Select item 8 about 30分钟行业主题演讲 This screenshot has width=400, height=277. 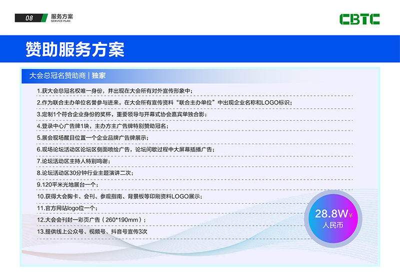[x=85, y=173]
